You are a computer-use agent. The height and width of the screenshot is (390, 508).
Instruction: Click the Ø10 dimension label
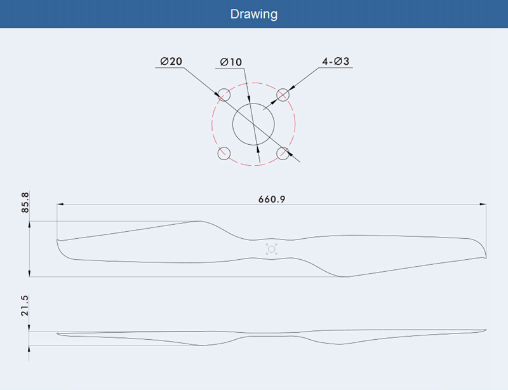(x=231, y=62)
